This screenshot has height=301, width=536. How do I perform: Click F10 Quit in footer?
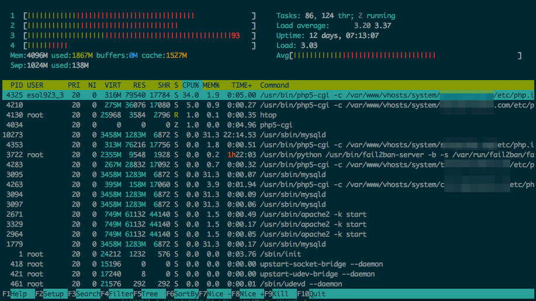click(312, 294)
